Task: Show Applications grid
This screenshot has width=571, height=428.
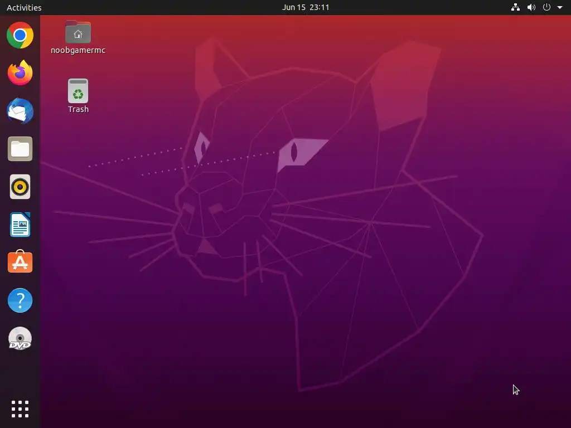Action: 20,409
